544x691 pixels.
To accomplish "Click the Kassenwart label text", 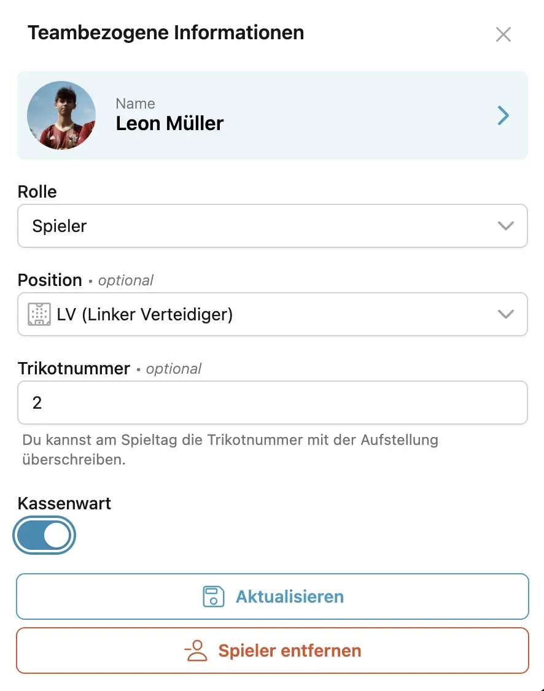I will pyautogui.click(x=64, y=503).
